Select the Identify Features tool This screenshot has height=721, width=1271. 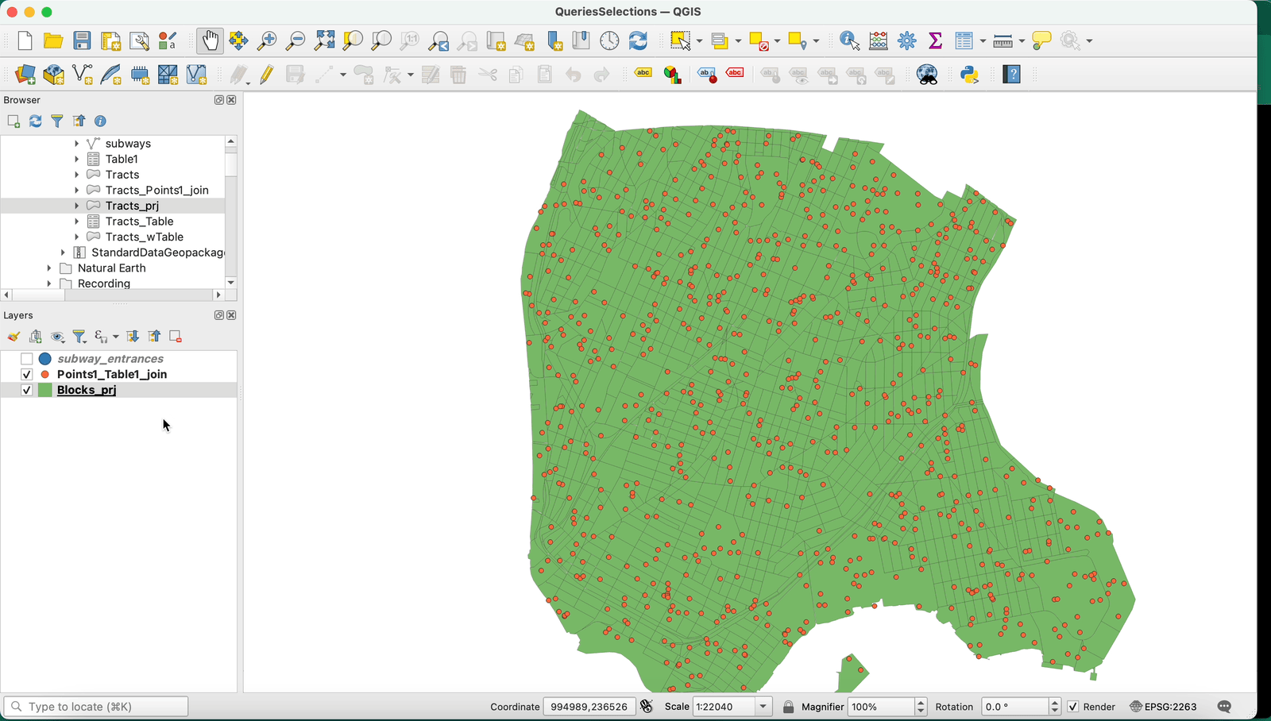point(849,40)
